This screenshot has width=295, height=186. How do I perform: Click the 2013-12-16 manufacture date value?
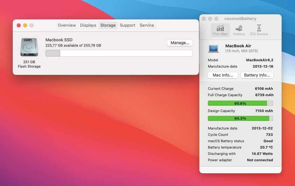(263, 67)
